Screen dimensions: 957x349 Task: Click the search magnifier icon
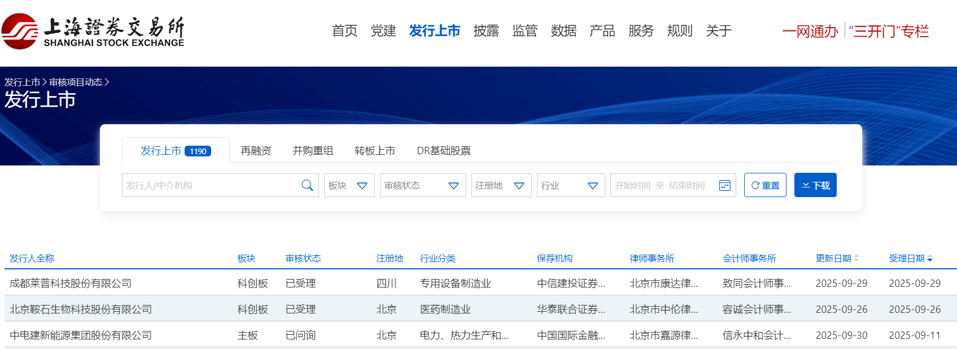pos(307,185)
